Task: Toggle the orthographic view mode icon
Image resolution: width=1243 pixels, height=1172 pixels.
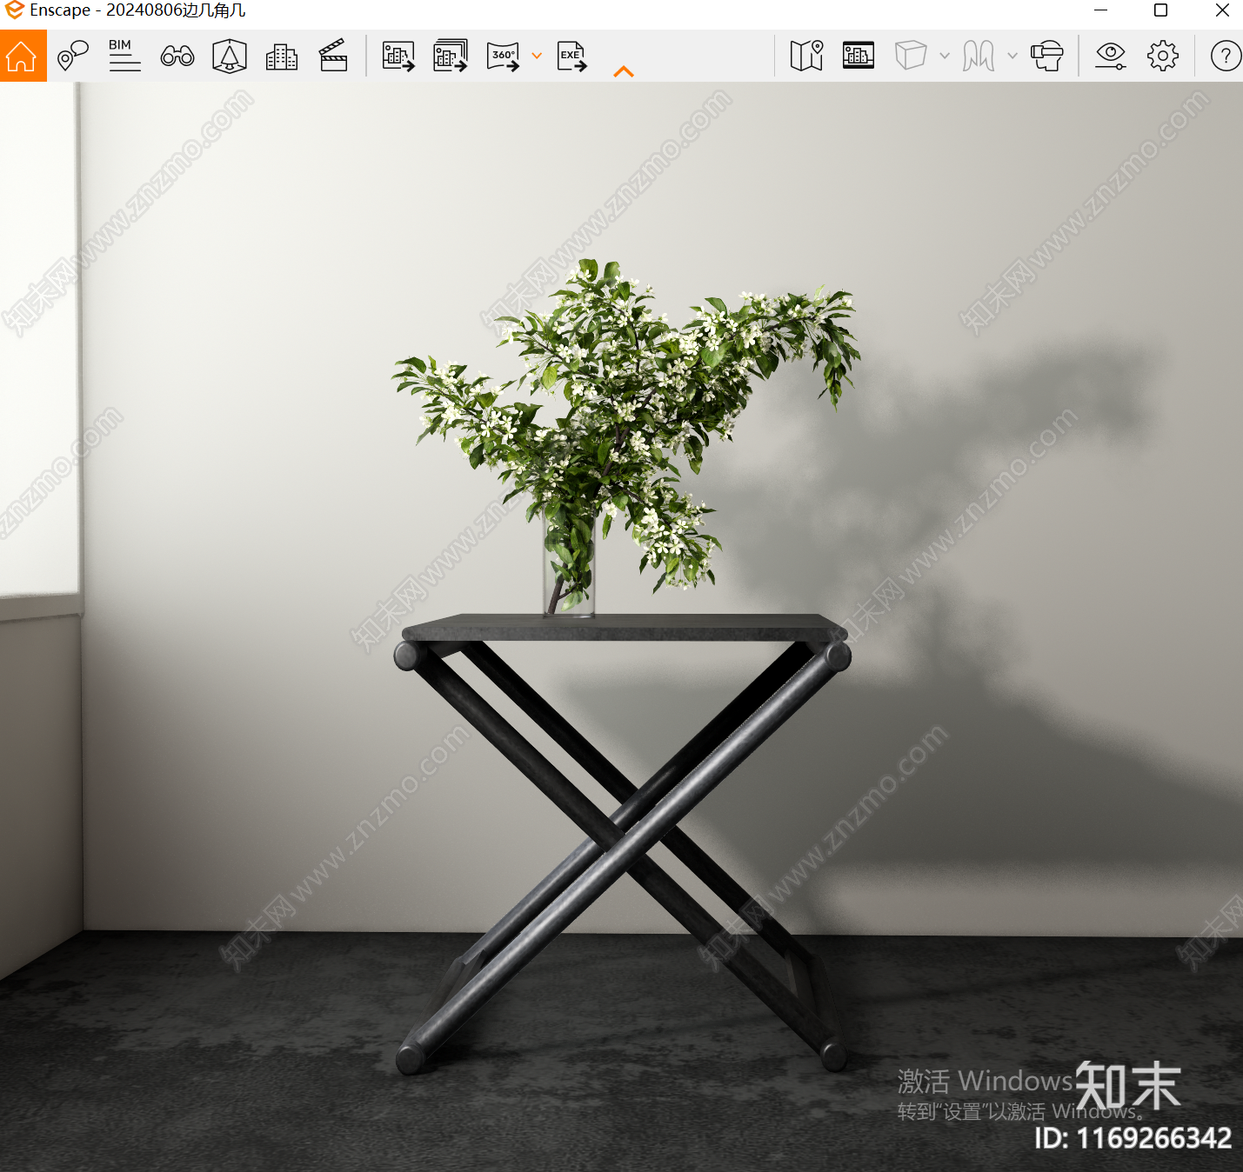Action: pyautogui.click(x=979, y=56)
